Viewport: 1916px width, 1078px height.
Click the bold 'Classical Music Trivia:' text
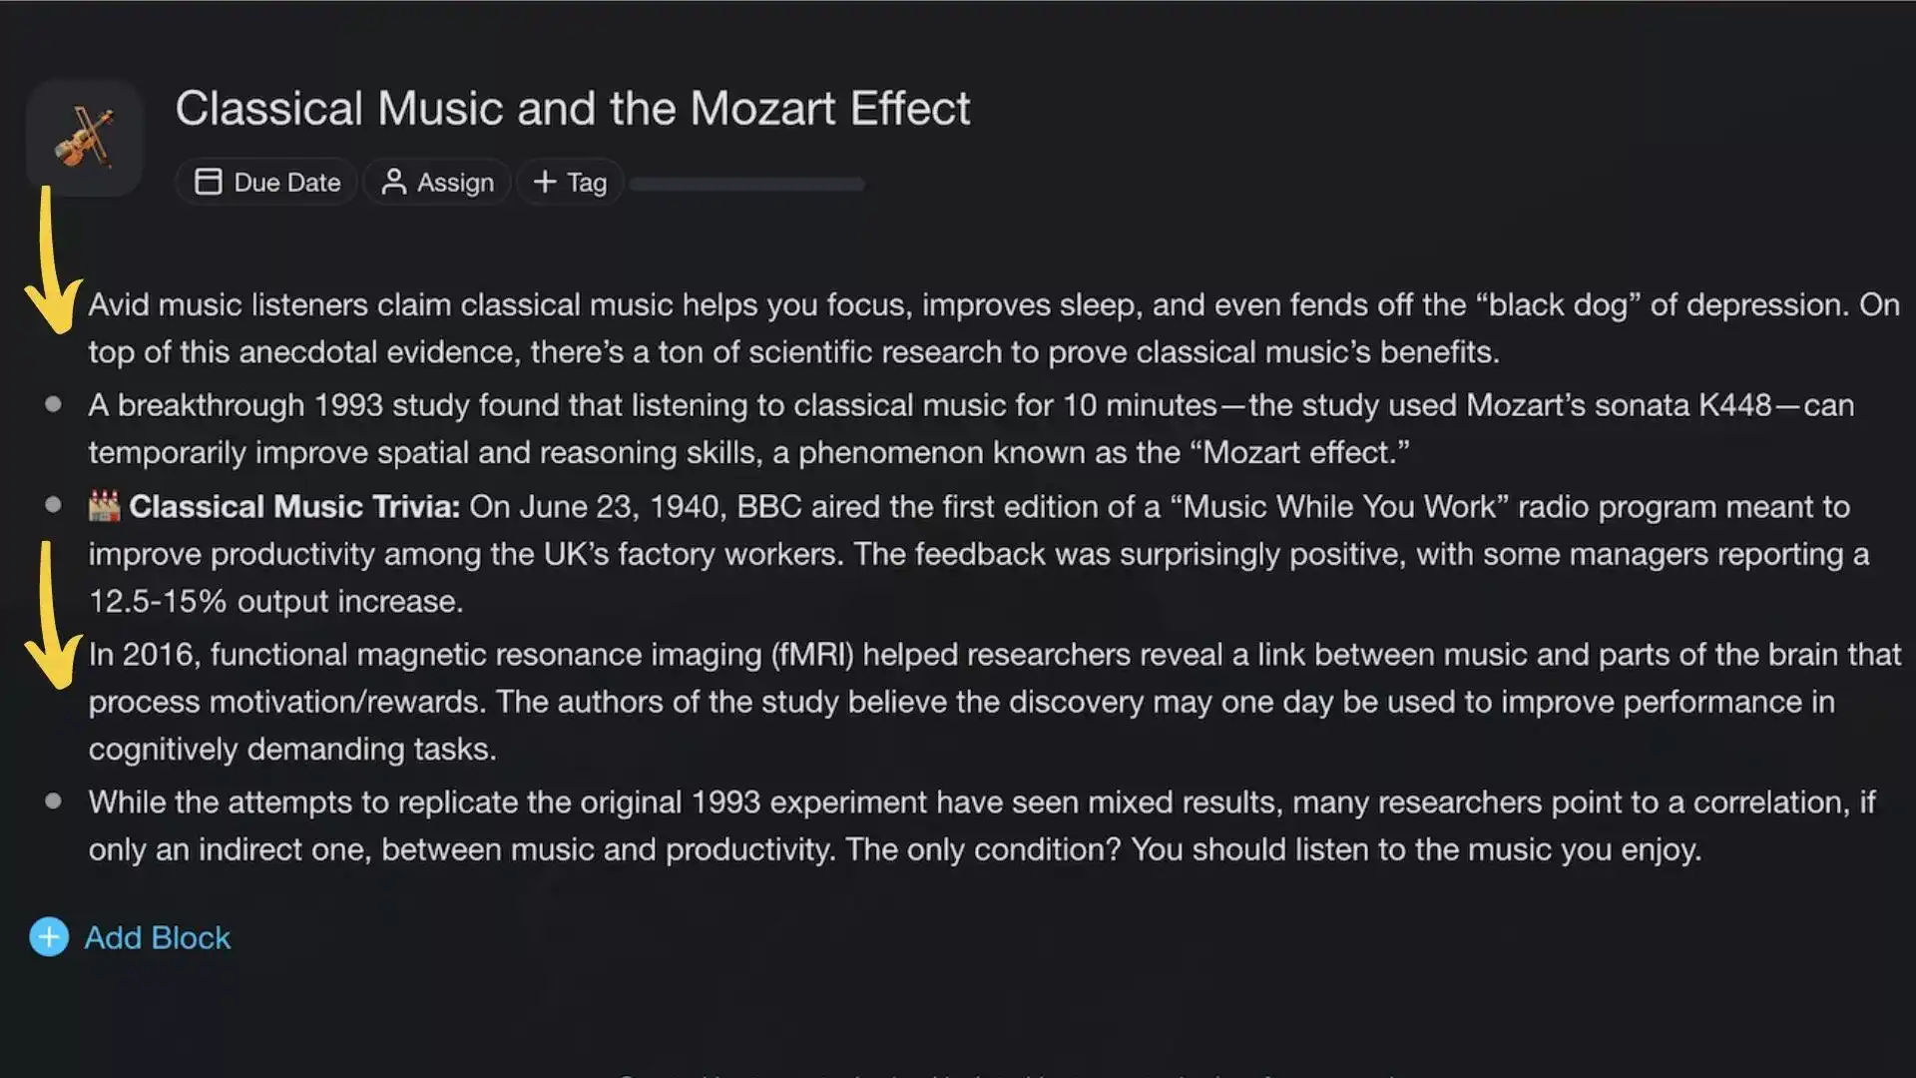pyautogui.click(x=294, y=506)
